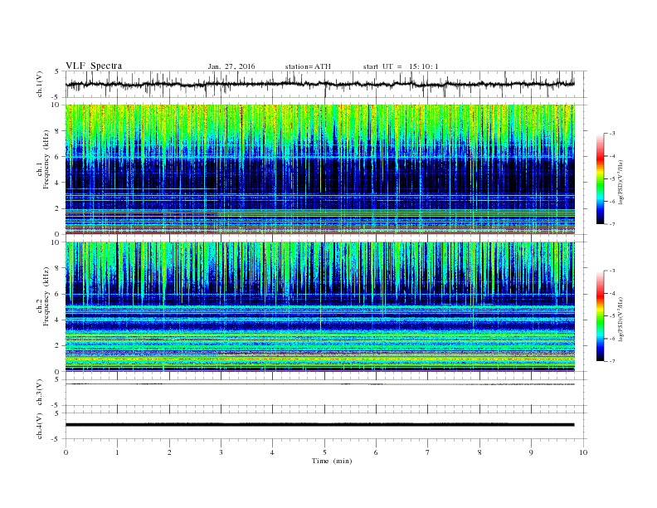Screen dimensions: 657x508
Task: Click the time axis tick label "4"
Action: point(272,452)
